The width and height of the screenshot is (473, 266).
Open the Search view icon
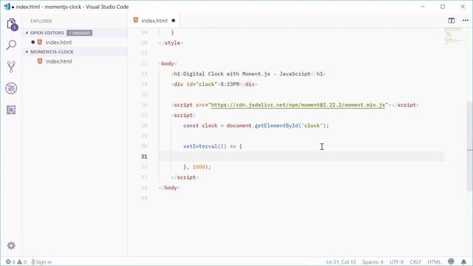[x=11, y=45]
